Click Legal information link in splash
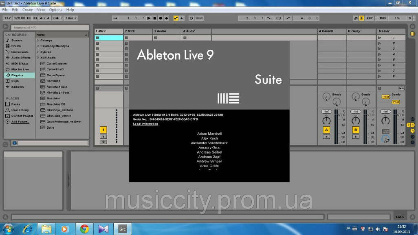 (x=145, y=124)
